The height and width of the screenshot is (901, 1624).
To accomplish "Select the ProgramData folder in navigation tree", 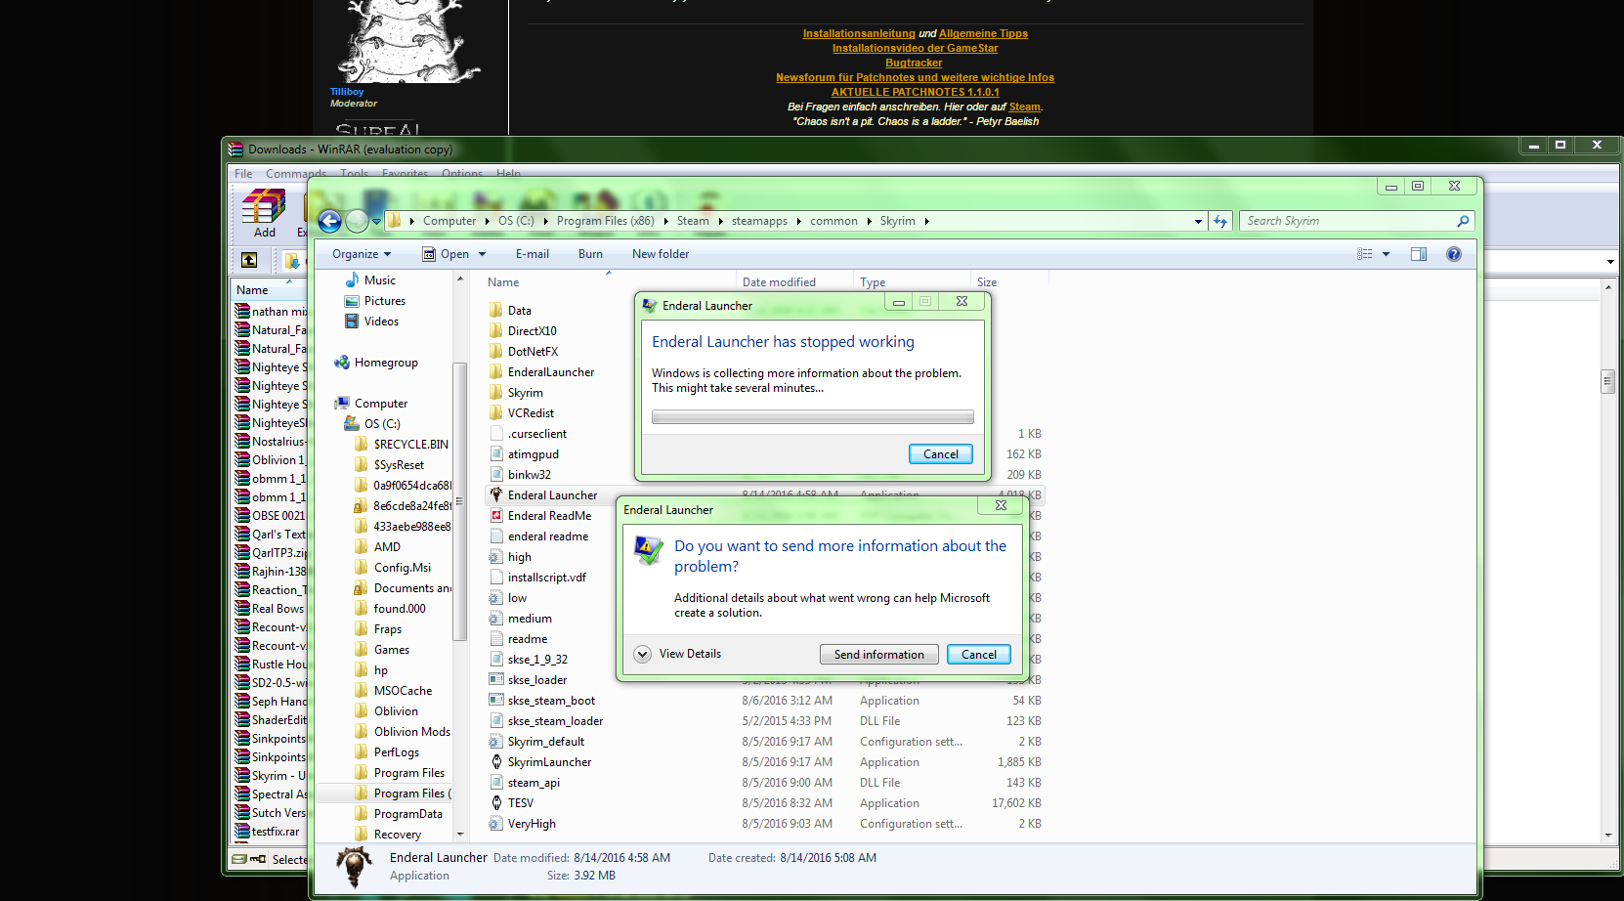I will [407, 814].
